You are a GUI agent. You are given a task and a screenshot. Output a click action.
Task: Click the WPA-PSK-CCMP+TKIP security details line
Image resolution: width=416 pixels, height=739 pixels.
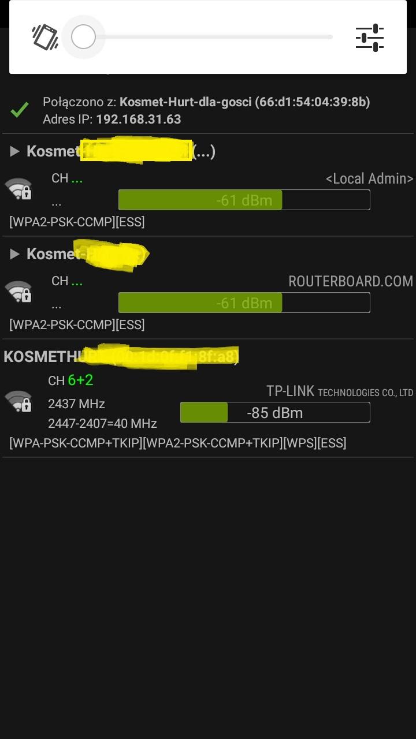pyautogui.click(x=178, y=443)
